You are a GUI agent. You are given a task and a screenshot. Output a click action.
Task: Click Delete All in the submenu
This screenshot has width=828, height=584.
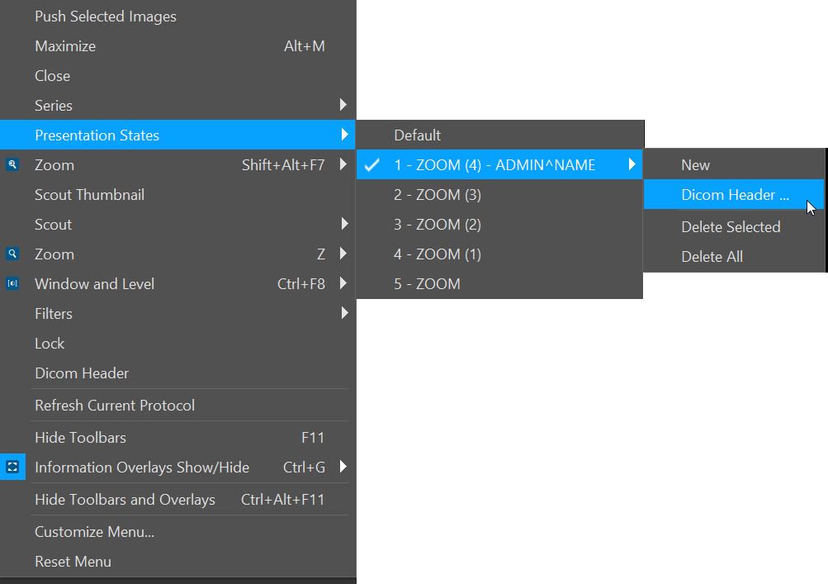712,256
